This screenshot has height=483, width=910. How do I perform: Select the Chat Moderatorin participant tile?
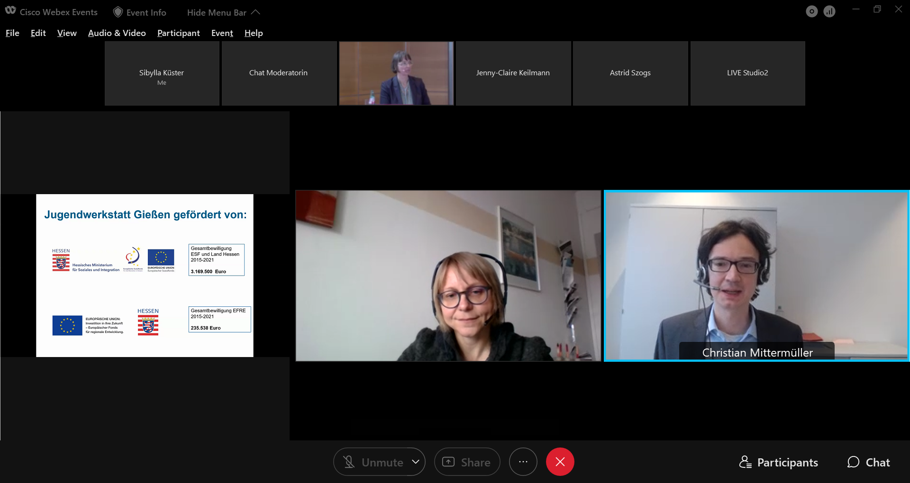pyautogui.click(x=279, y=73)
